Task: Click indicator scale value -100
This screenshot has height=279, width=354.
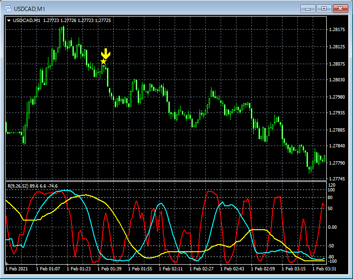Action: (332, 261)
